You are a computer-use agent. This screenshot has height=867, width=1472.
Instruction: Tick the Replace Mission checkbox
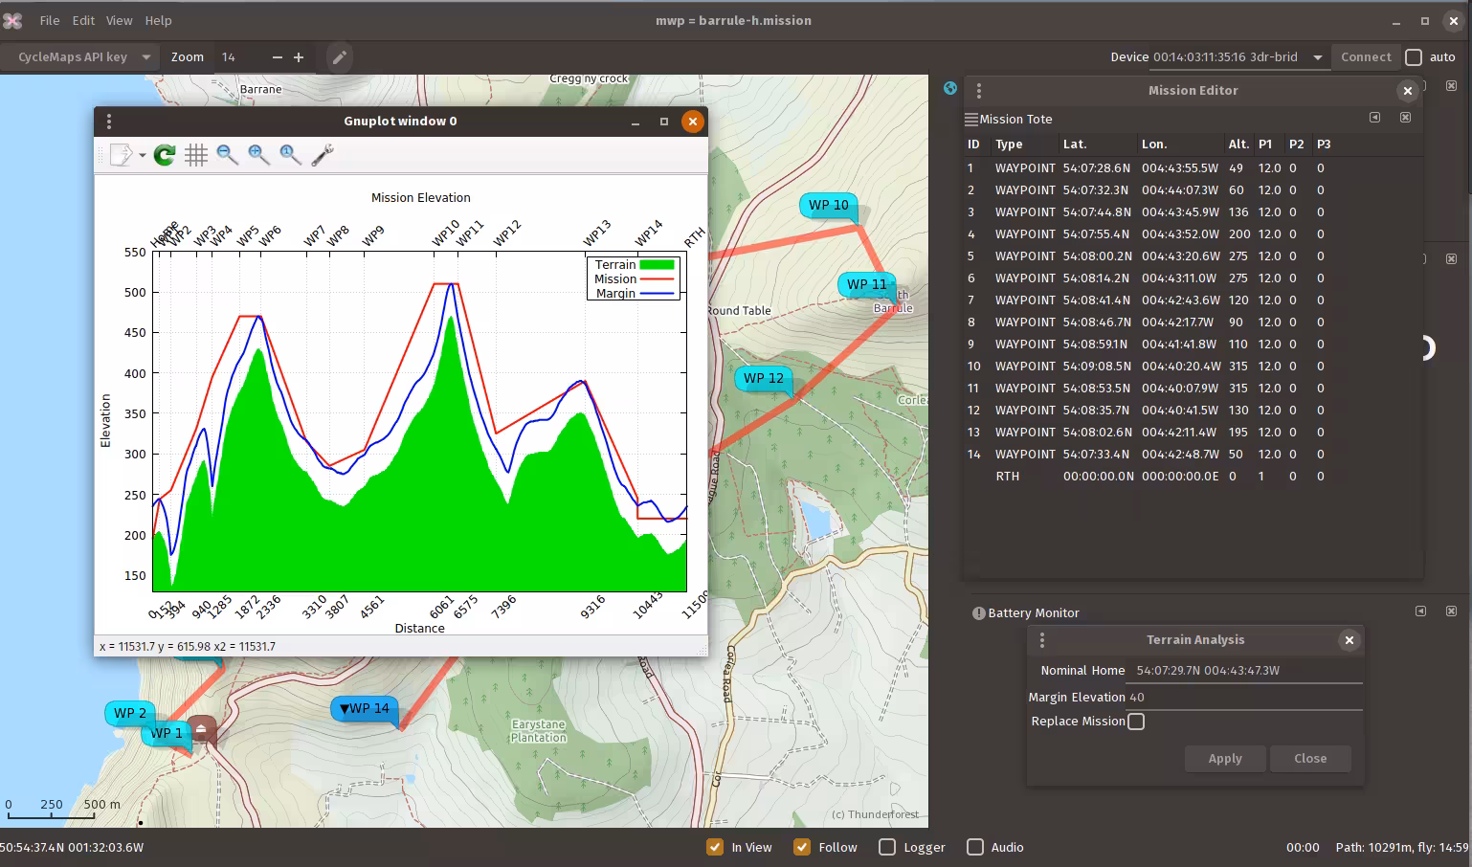tap(1136, 722)
